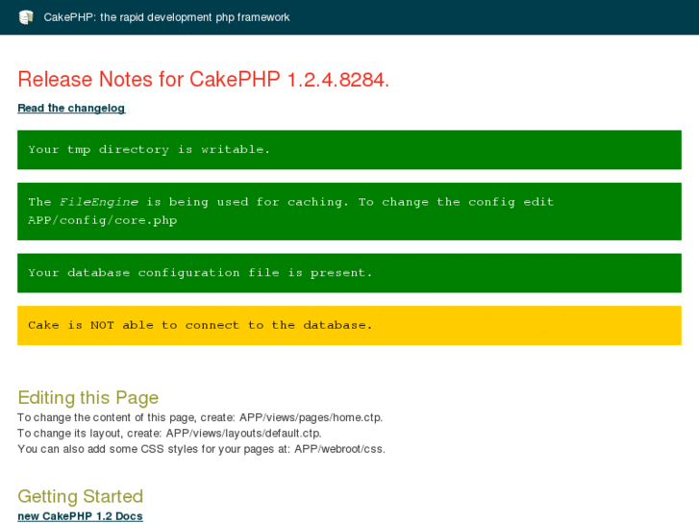The image size is (699, 524).
Task: Click the database configuration file present notice
Action: [349, 273]
